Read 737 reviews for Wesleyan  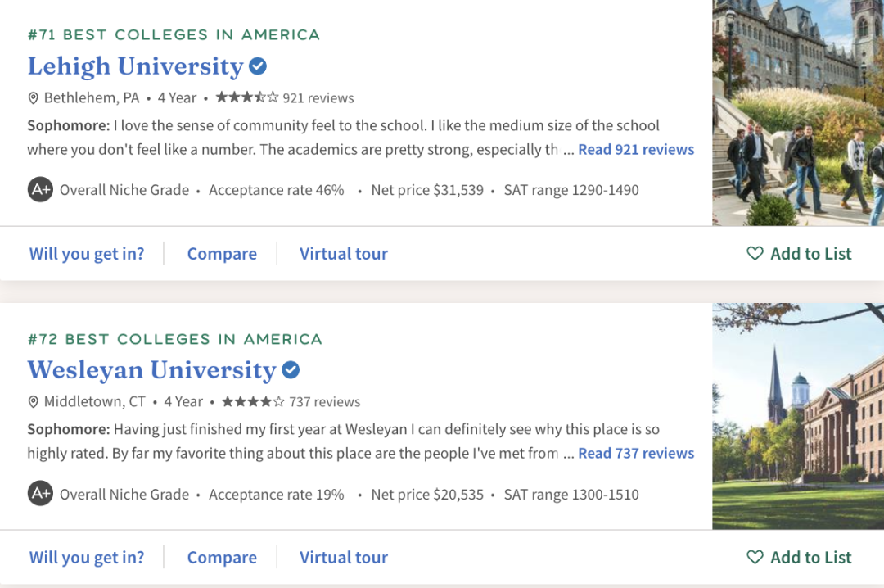pos(636,454)
